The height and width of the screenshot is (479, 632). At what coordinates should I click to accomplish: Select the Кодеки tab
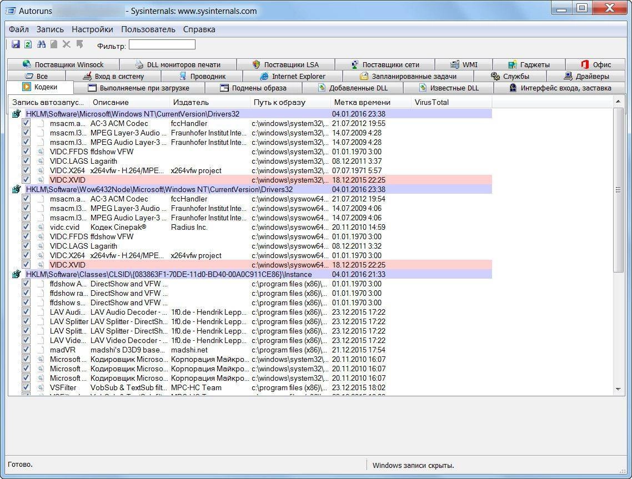click(40, 87)
